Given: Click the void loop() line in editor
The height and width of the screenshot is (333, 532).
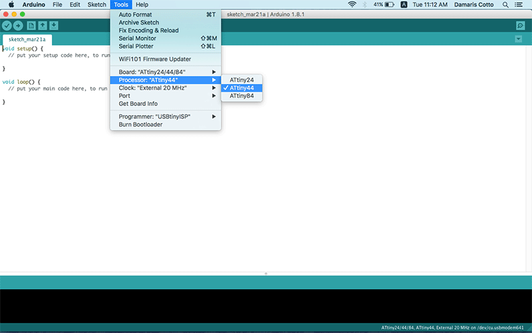Looking at the screenshot, I should coord(21,82).
